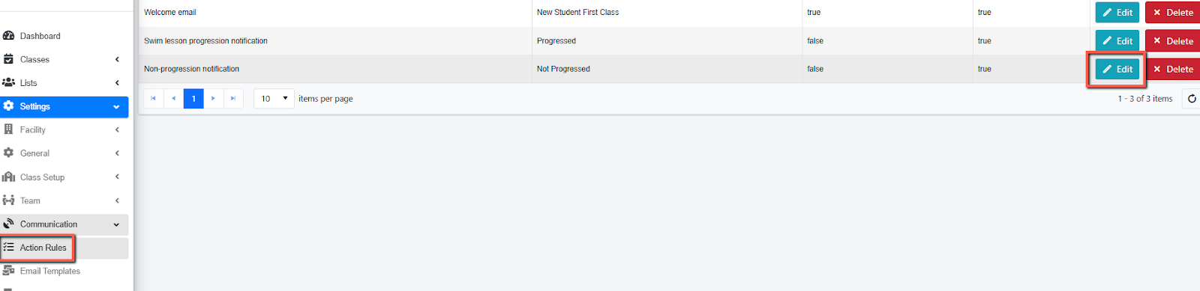Click the refresh icon beside items count

(x=1191, y=99)
